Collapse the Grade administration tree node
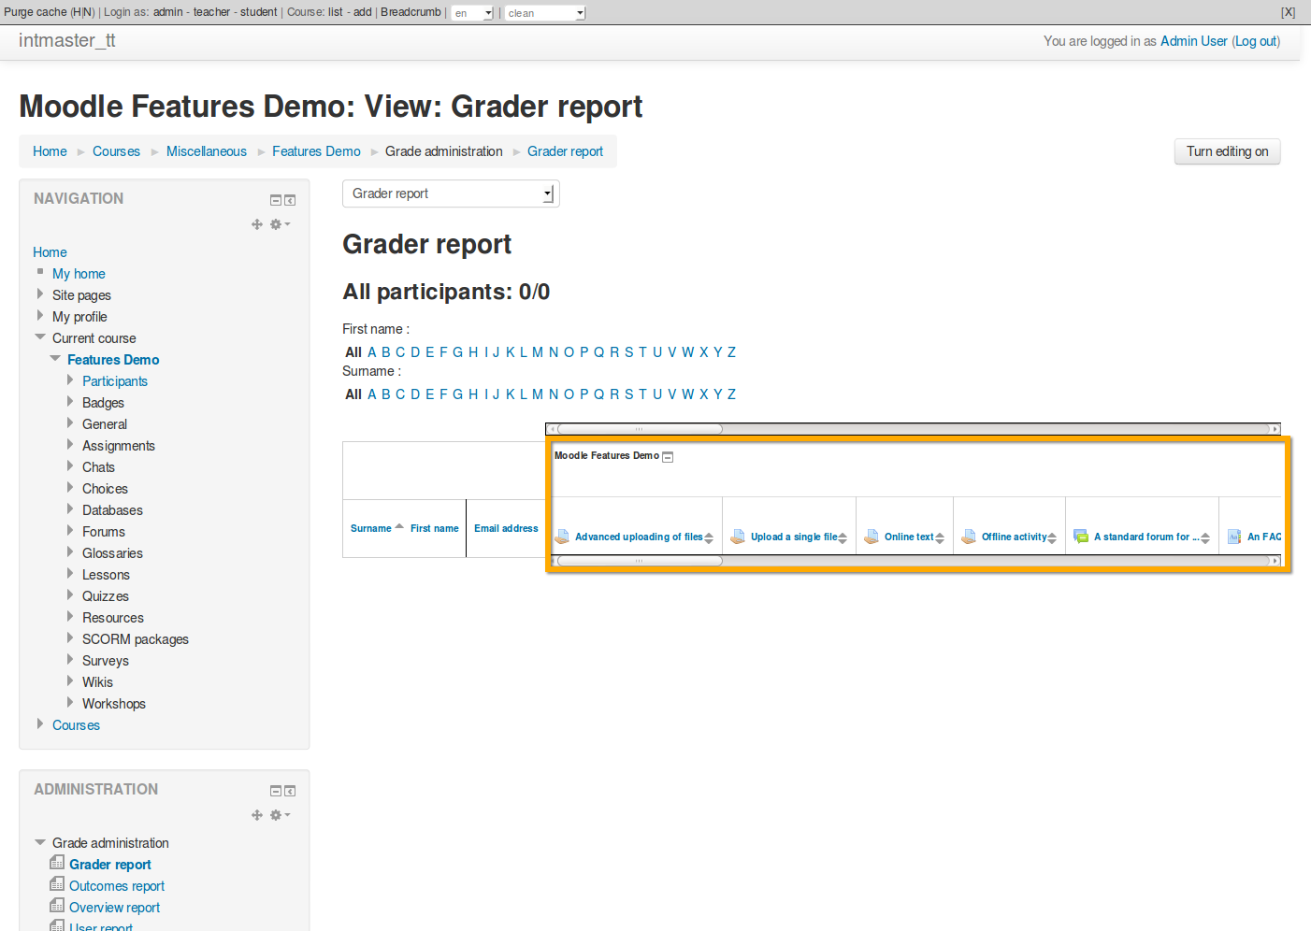 tap(40, 842)
